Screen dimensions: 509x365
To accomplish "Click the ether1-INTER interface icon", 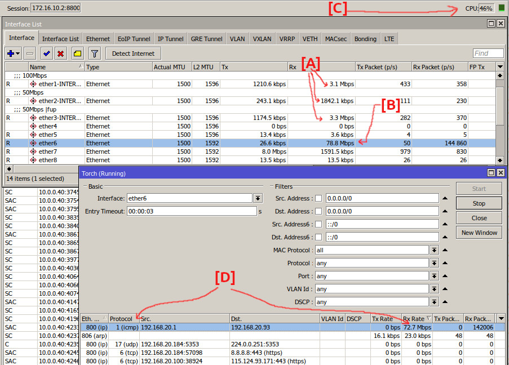I will coord(33,84).
